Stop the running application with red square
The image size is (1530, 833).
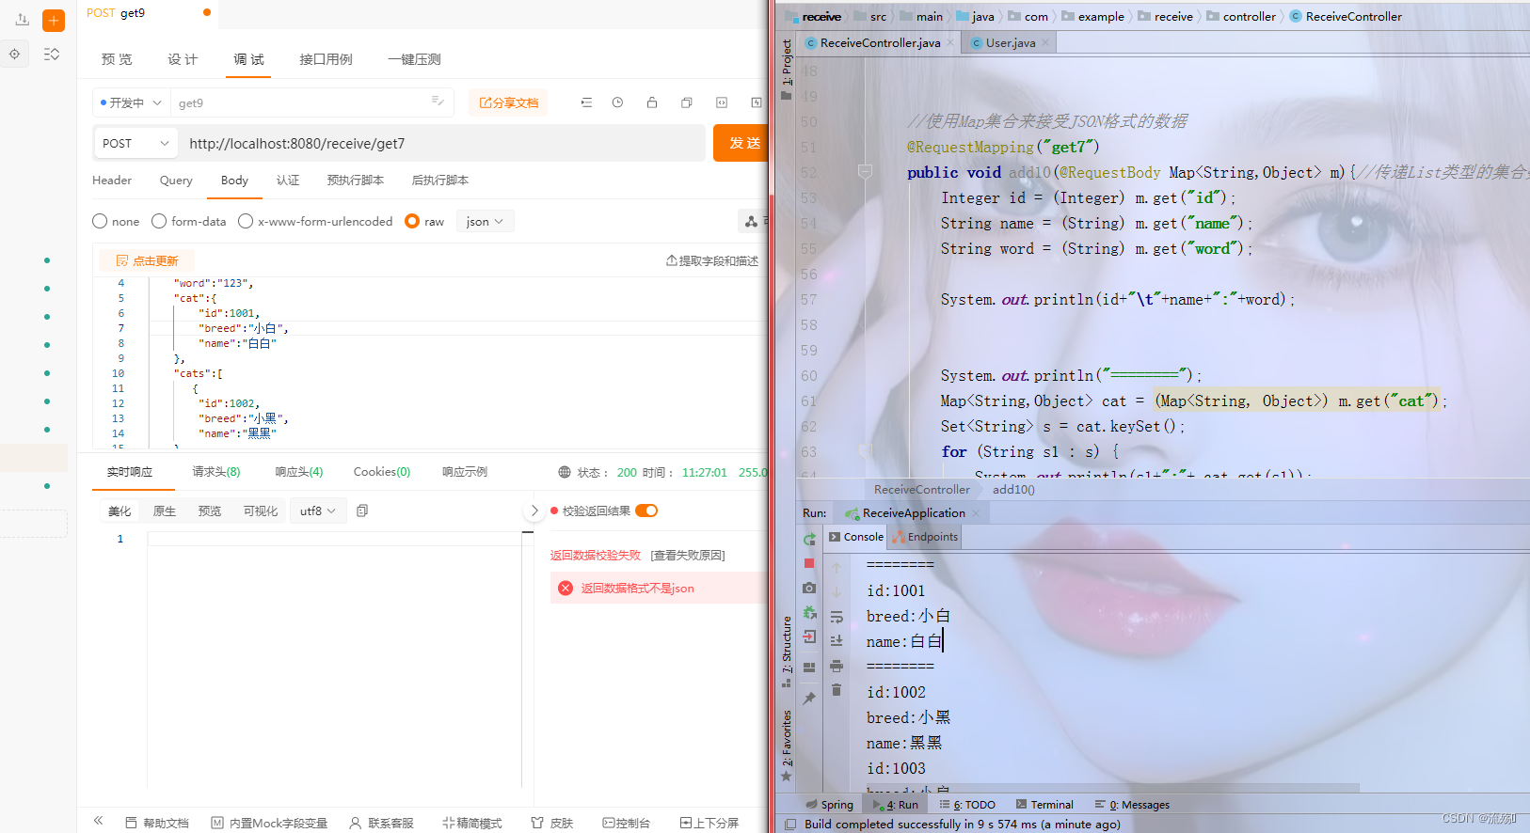click(809, 563)
